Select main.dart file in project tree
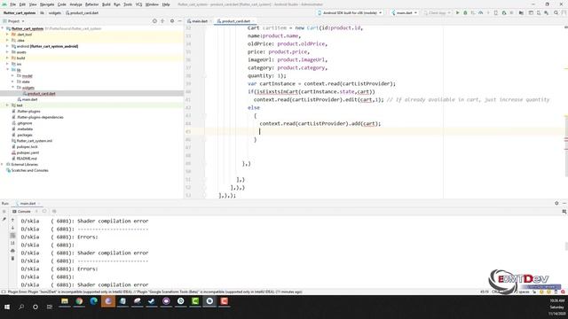The height and width of the screenshot is (319, 568). pos(29,99)
